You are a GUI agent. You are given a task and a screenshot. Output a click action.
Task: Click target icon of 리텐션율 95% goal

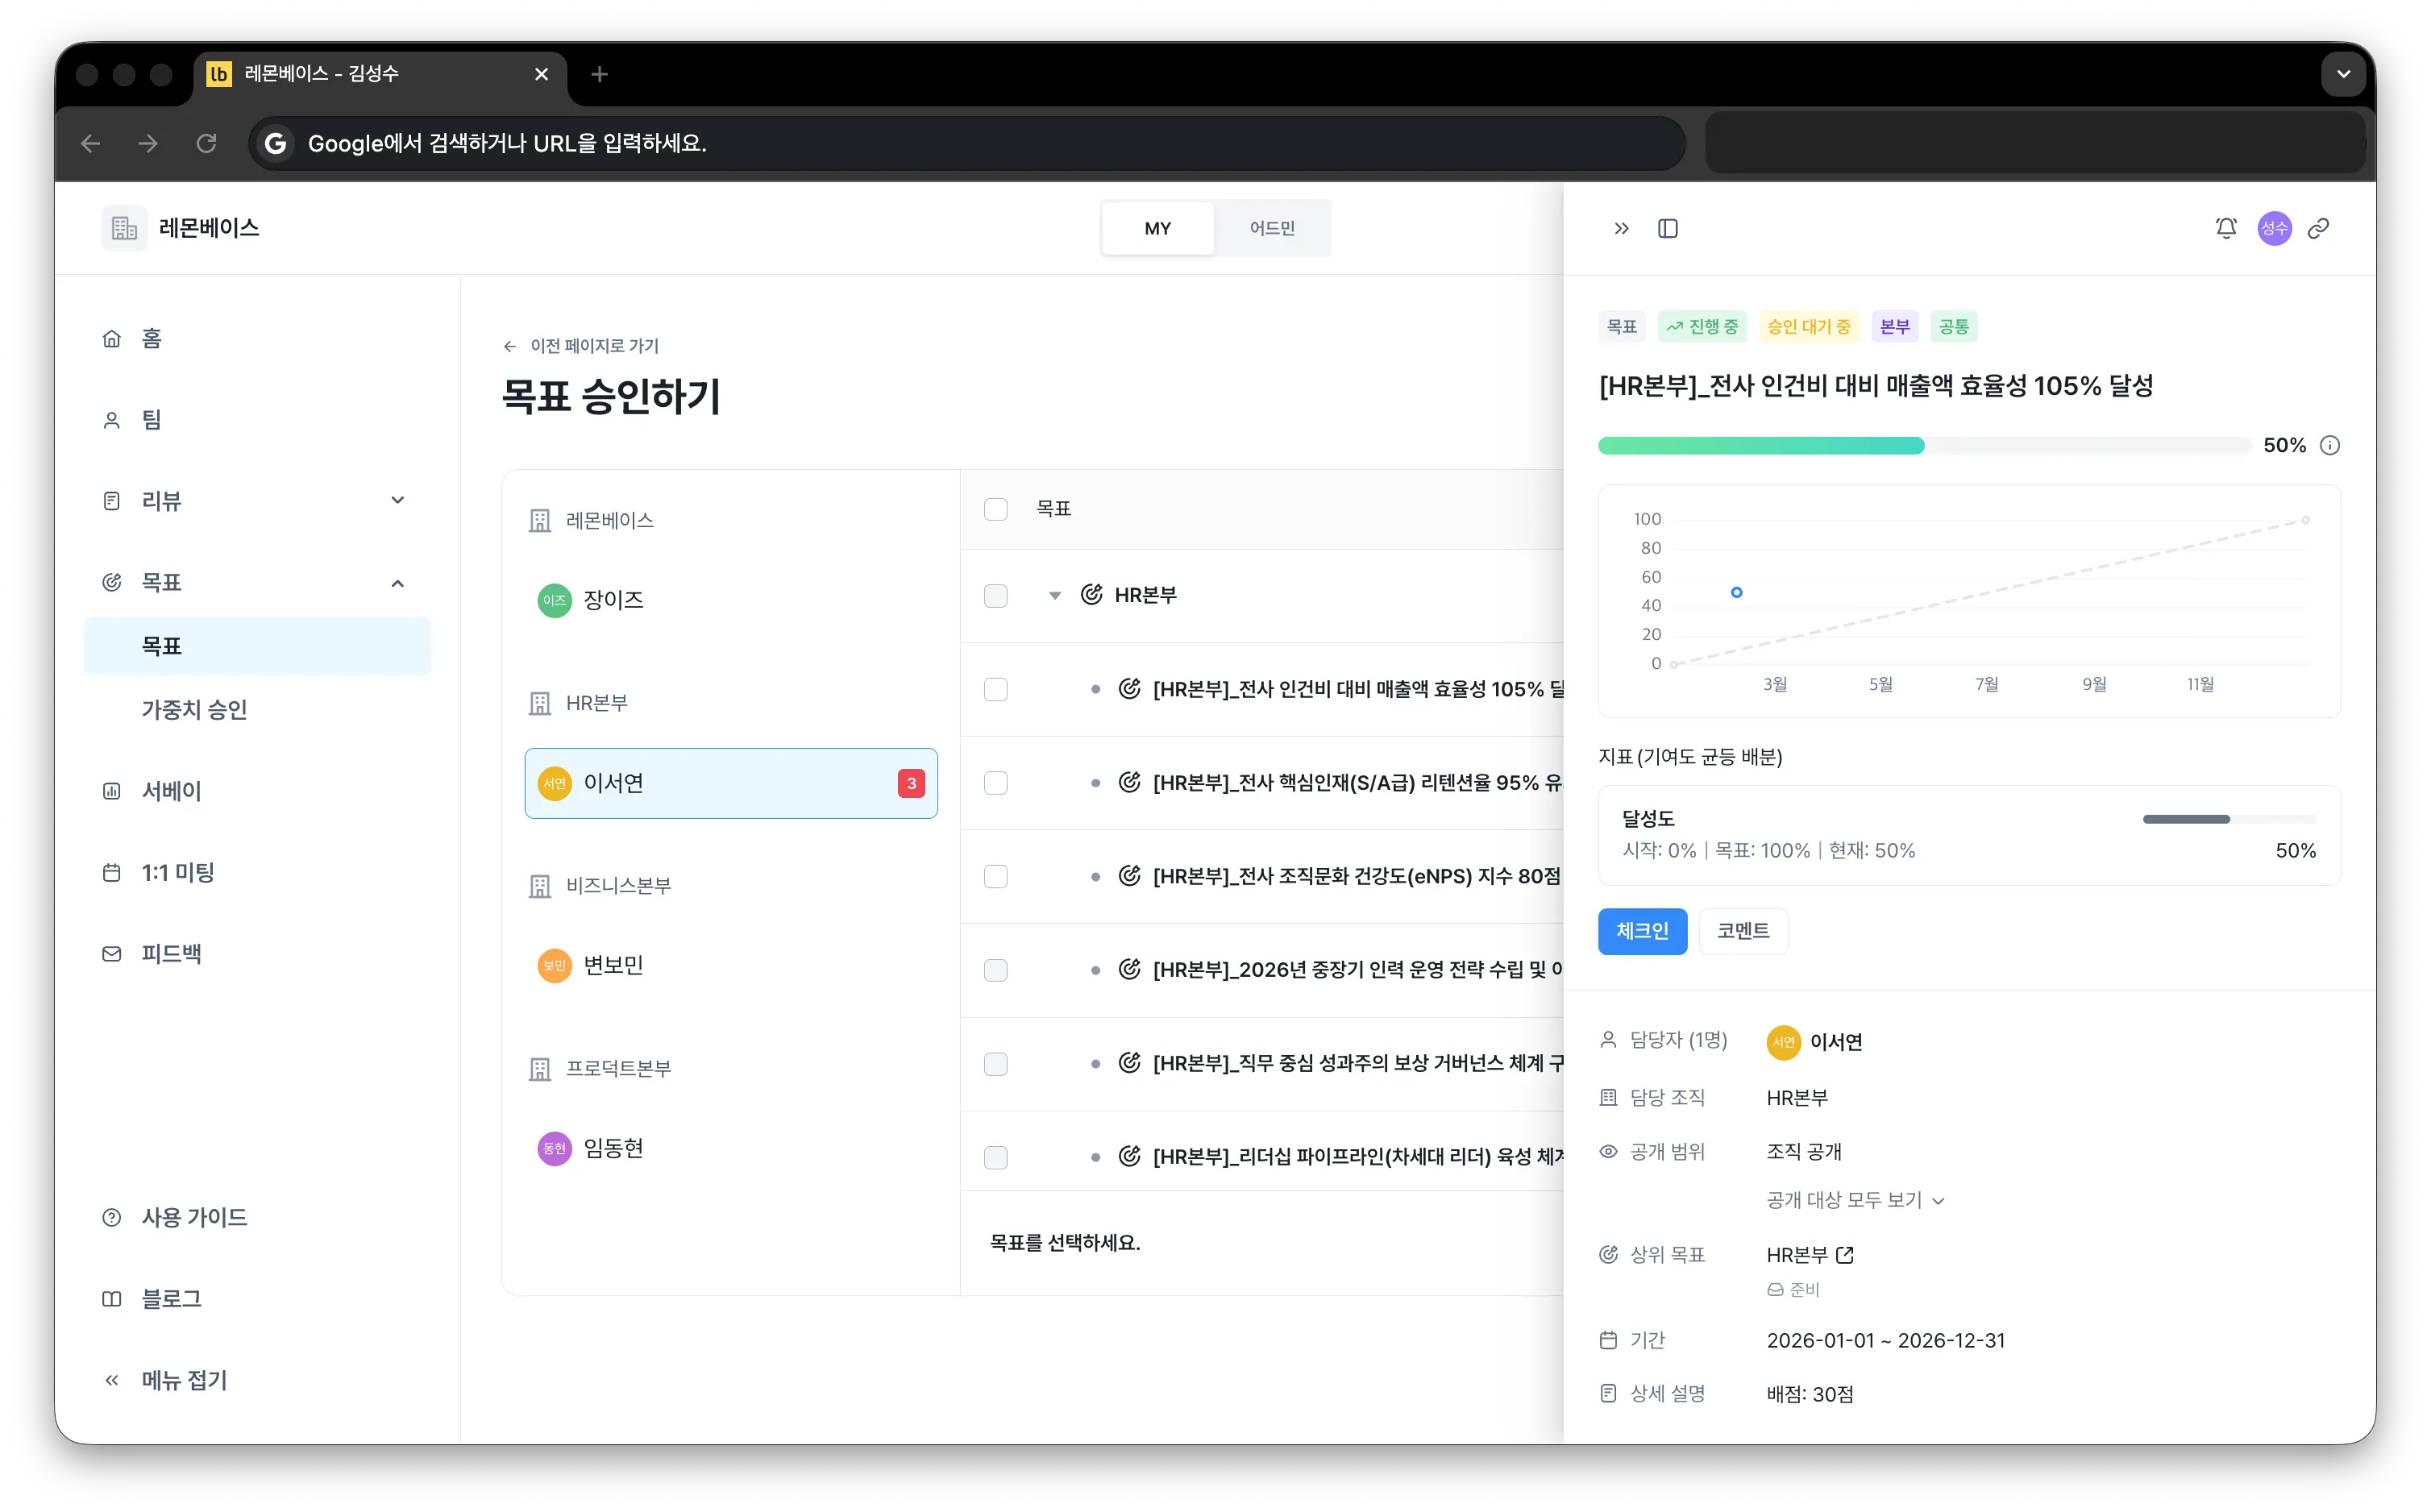pos(1129,783)
